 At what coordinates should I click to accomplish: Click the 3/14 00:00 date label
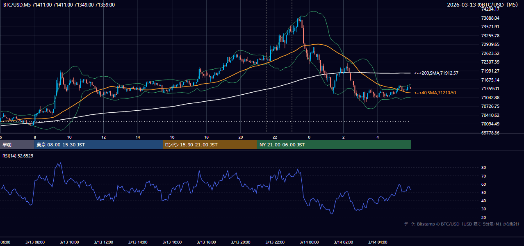pos(309,242)
